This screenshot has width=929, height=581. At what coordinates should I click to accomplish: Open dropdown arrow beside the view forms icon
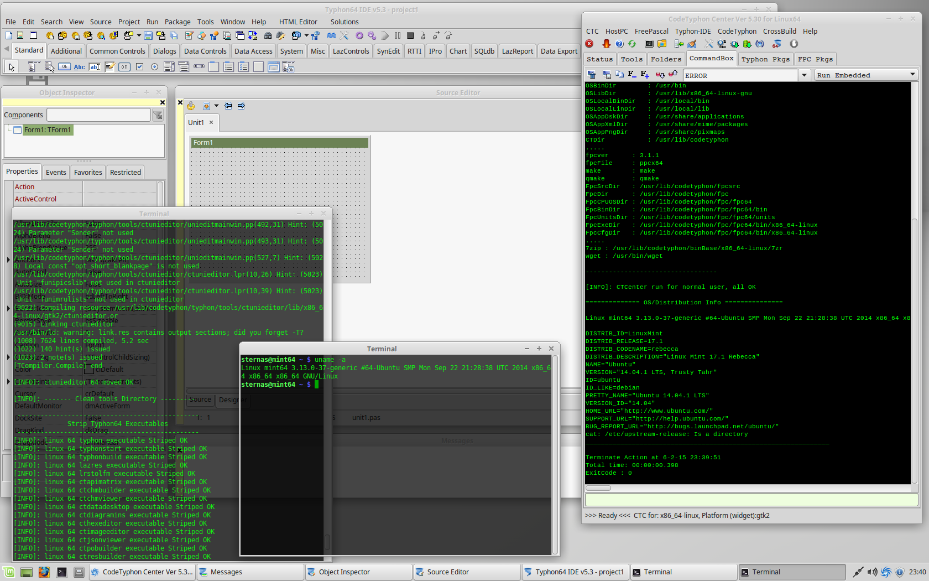tap(306, 35)
